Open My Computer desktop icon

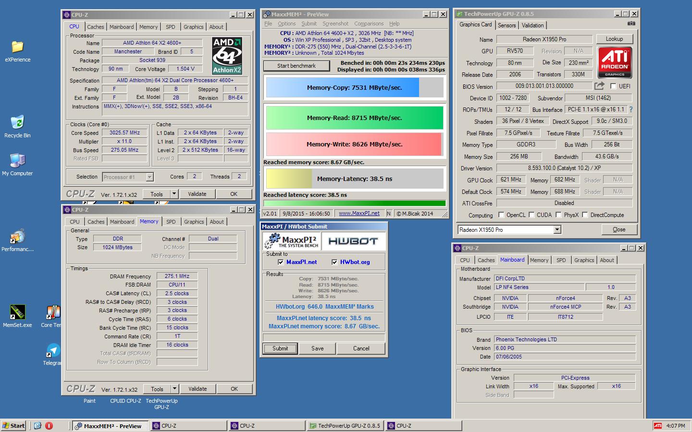(17, 160)
